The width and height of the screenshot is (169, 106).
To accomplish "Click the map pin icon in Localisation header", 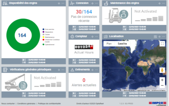I will point(106,37).
